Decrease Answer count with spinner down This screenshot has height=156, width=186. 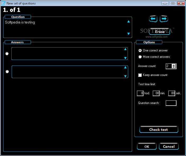point(174,67)
